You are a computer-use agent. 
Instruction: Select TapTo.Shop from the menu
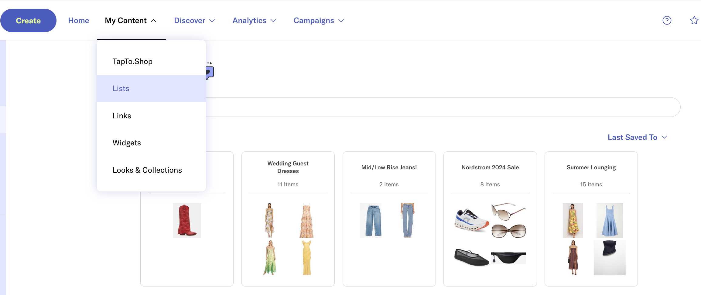click(151, 61)
